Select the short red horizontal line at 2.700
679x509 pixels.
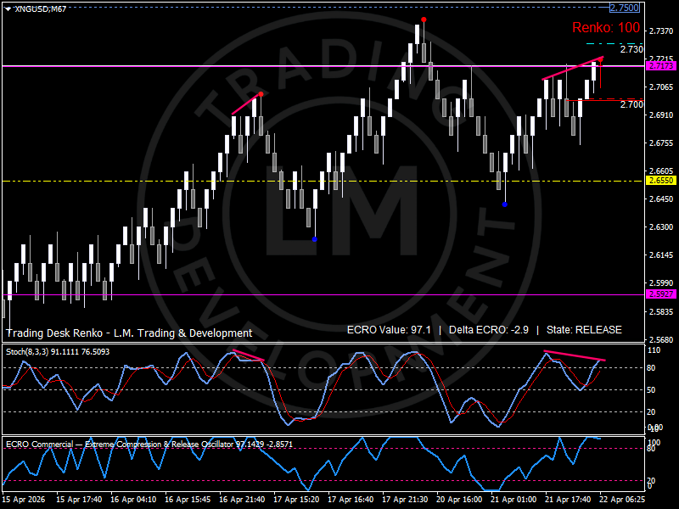(604, 100)
